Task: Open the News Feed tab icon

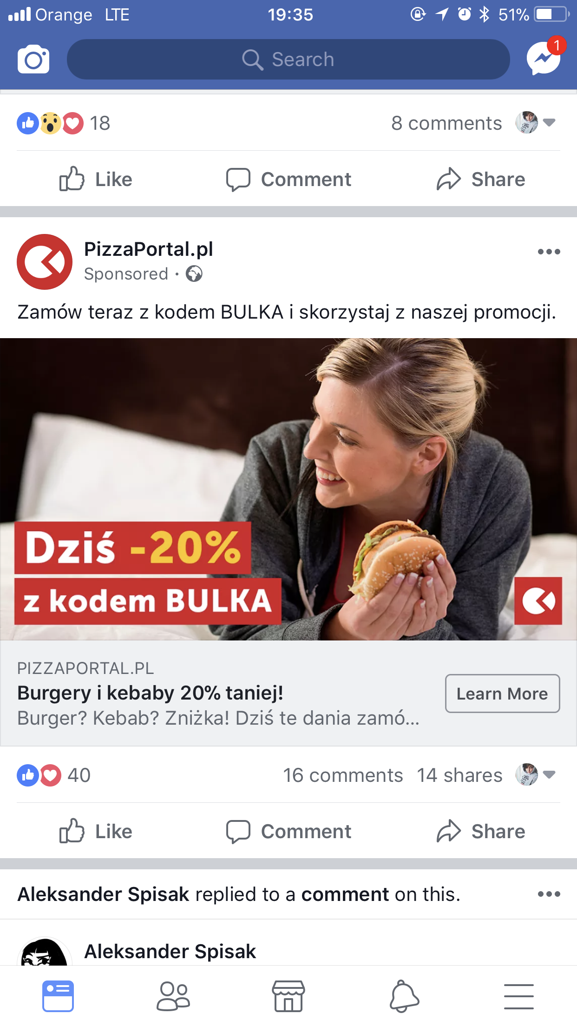Action: click(58, 996)
